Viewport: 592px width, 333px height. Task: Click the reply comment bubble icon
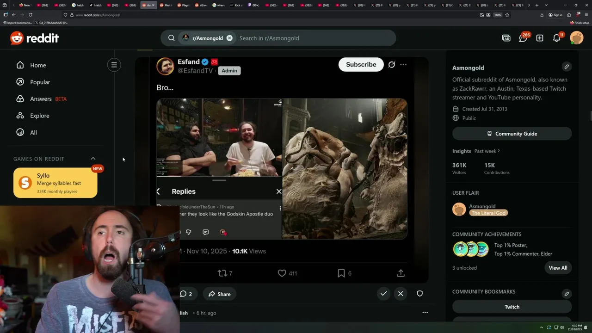206,232
